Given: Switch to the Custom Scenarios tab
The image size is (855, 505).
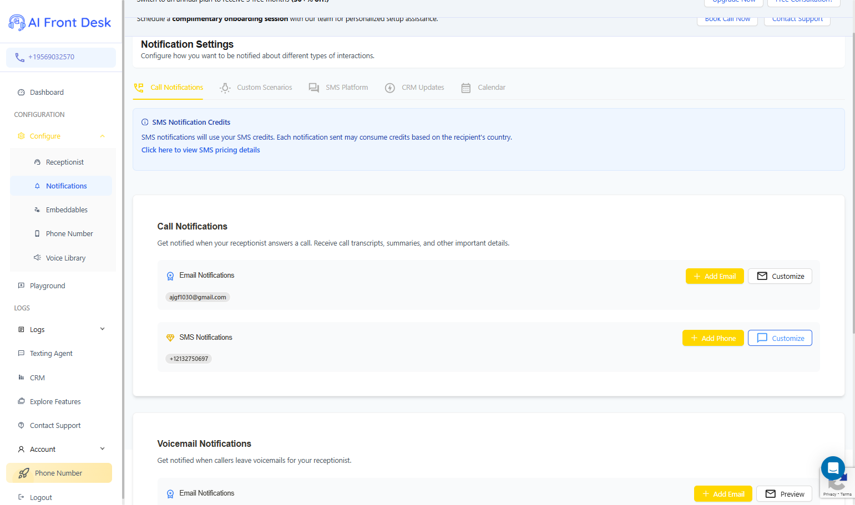Looking at the screenshot, I should click(256, 88).
